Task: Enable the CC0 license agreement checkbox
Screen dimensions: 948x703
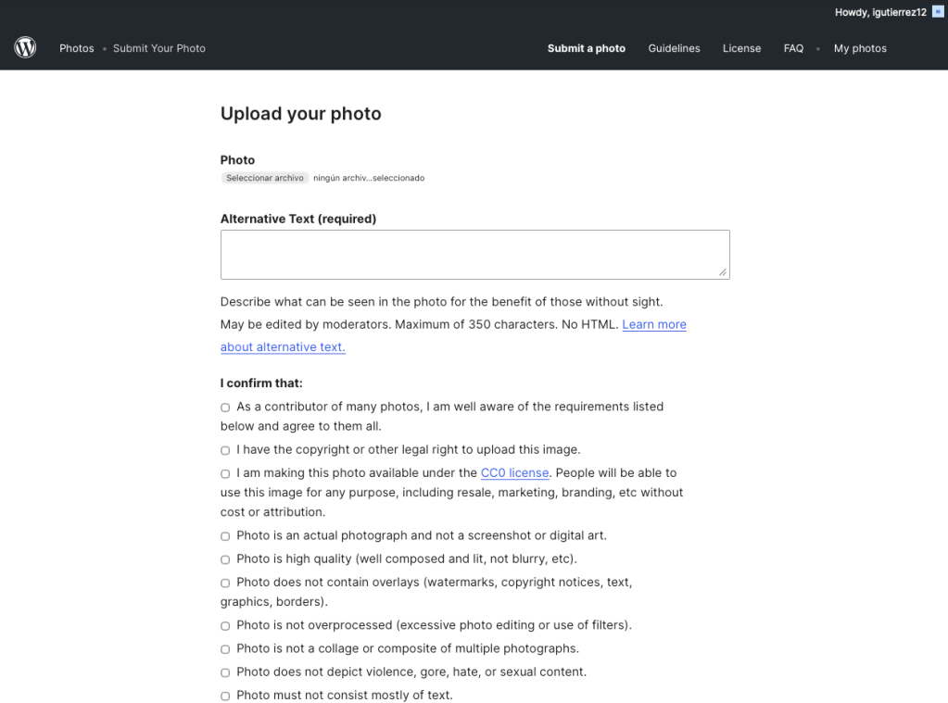Action: [x=225, y=473]
